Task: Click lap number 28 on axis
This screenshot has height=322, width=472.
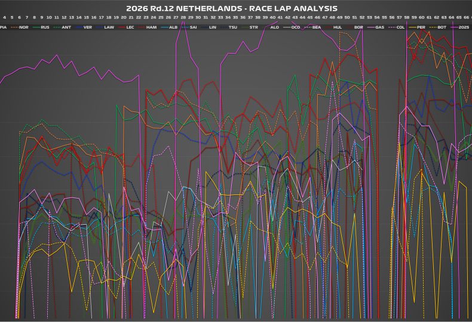Action: (x=183, y=18)
